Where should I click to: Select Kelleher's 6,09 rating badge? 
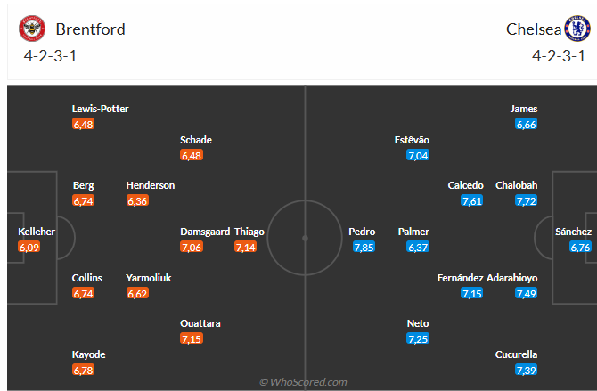coord(29,247)
